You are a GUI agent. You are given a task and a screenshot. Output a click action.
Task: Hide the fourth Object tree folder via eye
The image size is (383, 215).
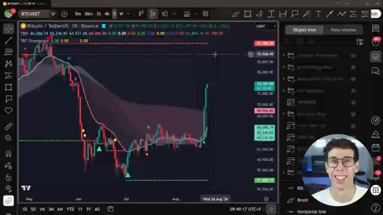(353, 91)
